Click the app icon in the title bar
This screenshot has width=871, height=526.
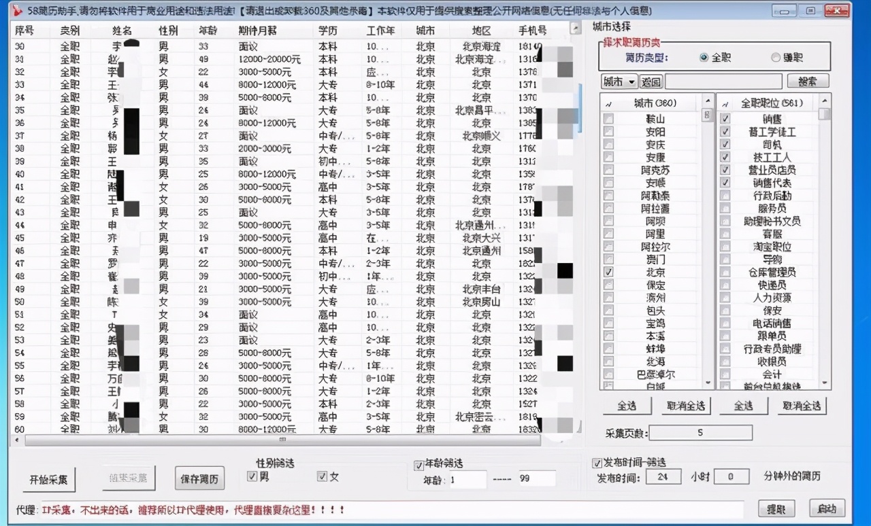click(x=19, y=11)
